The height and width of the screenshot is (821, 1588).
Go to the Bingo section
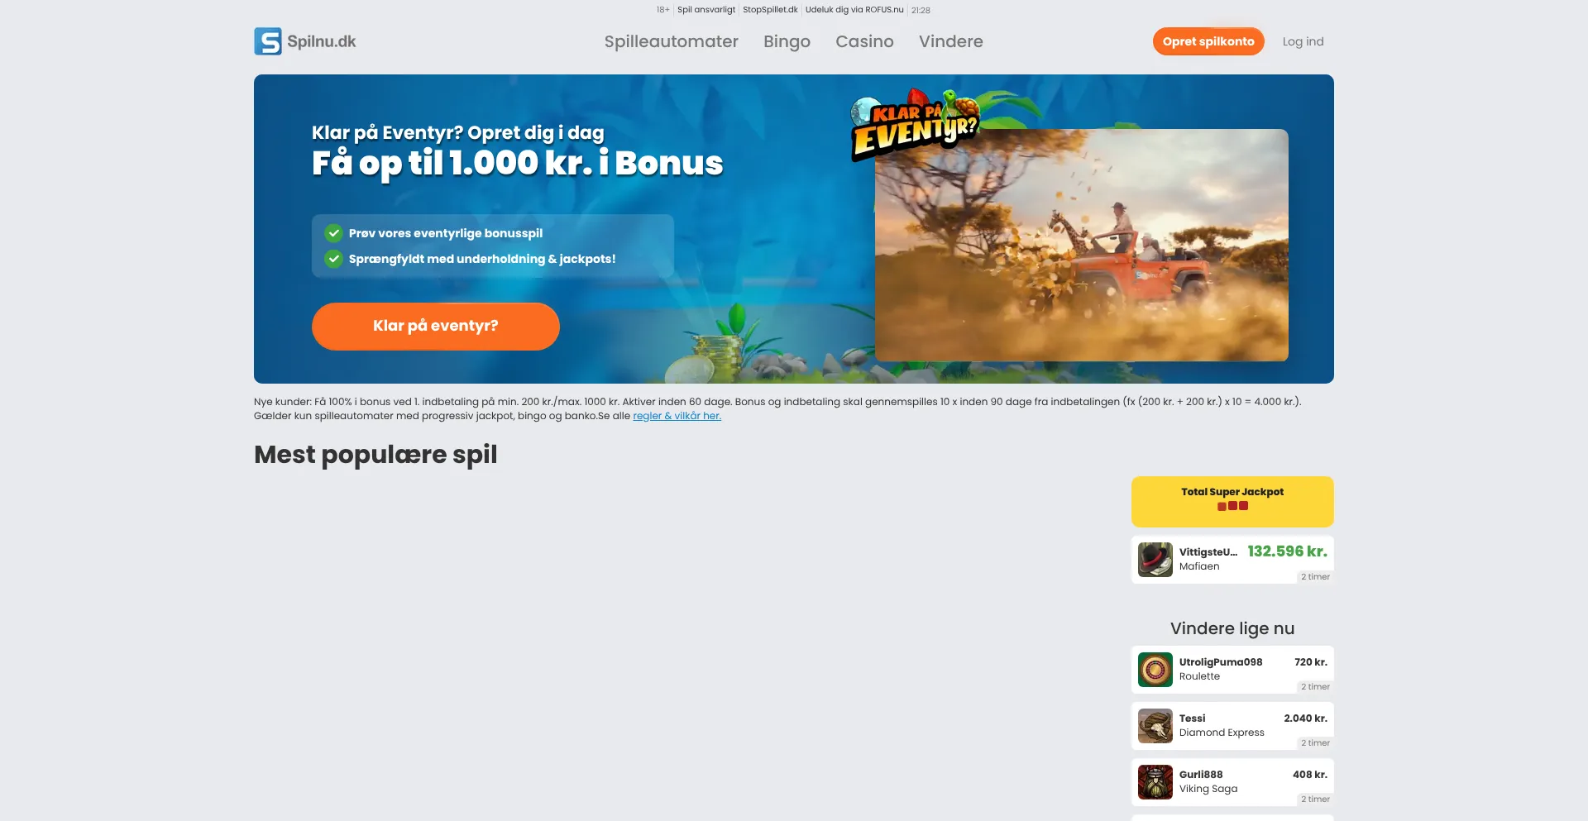click(x=787, y=41)
